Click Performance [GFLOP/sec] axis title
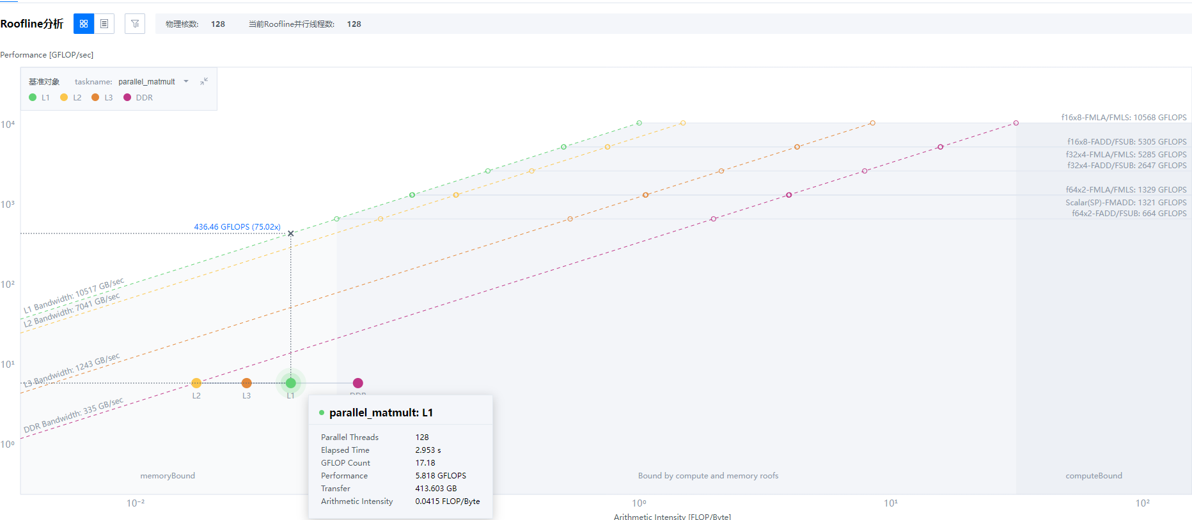1192x520 pixels. [x=47, y=55]
